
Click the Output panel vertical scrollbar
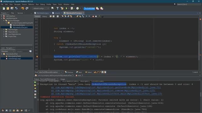tap(201, 95)
